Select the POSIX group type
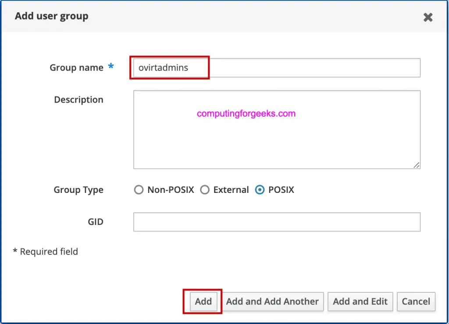The height and width of the screenshot is (324, 449). [260, 190]
